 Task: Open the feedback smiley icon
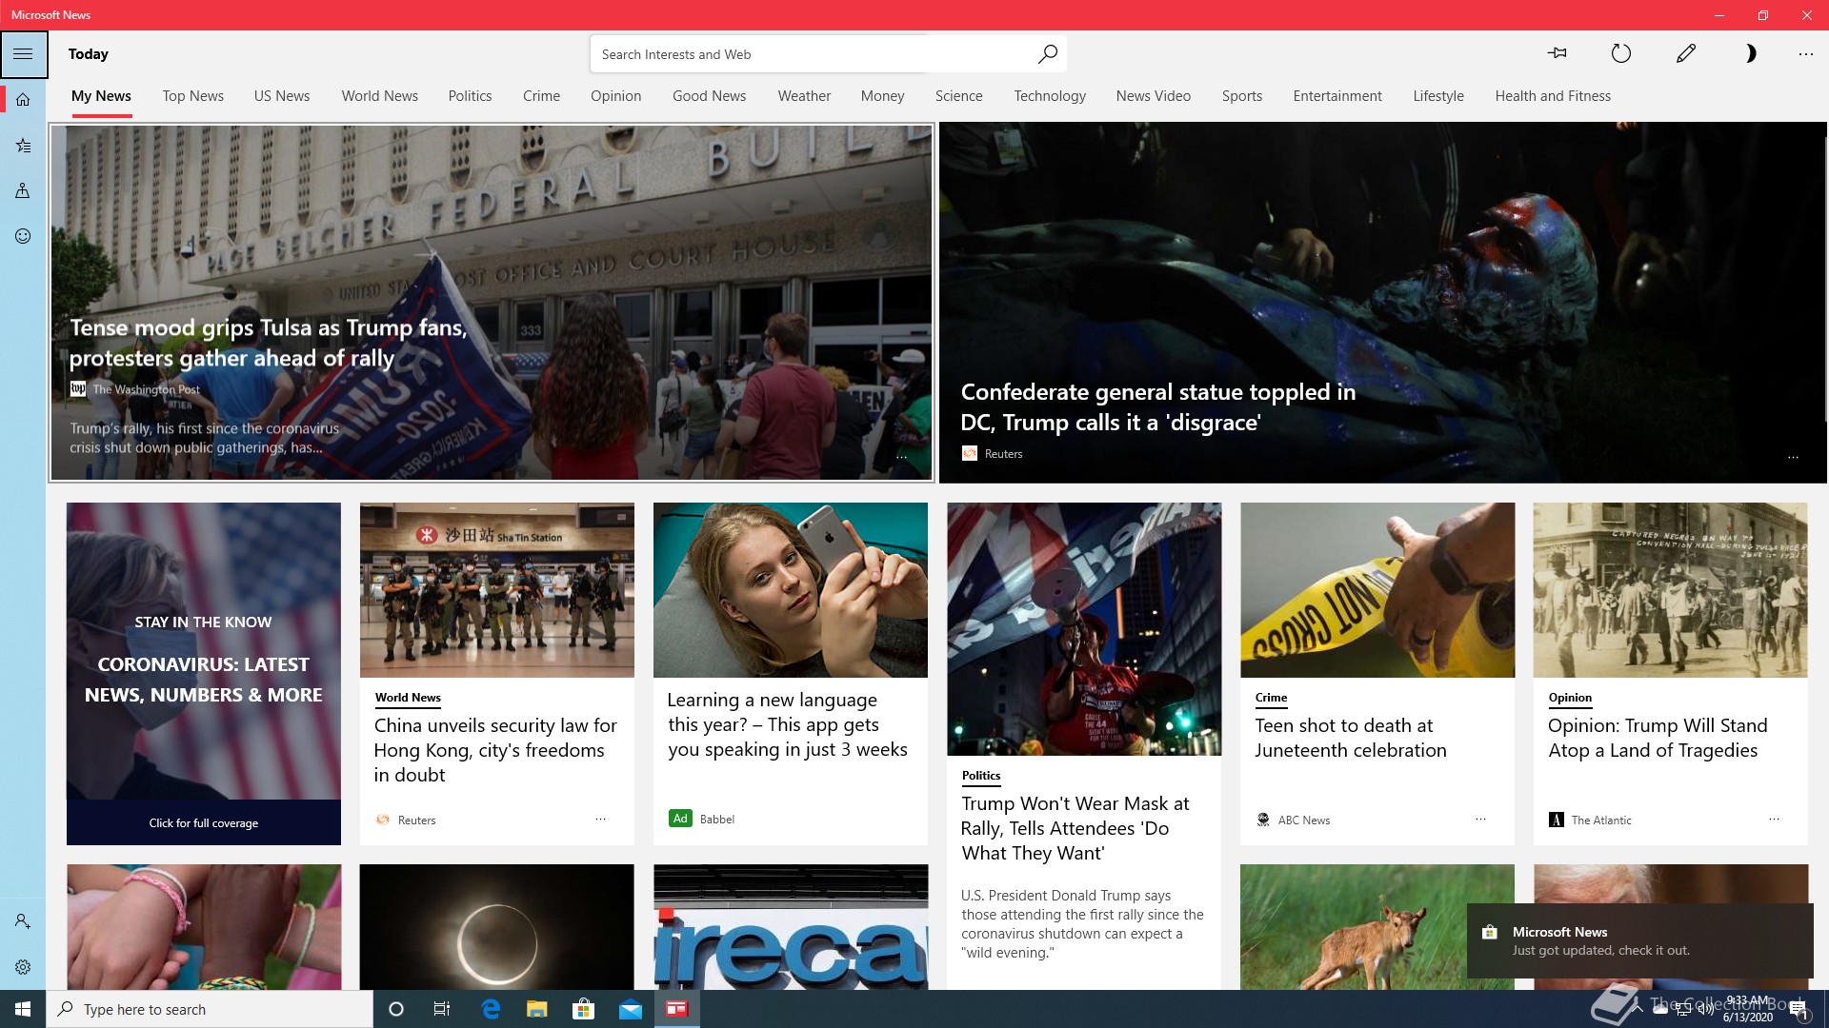click(x=23, y=236)
